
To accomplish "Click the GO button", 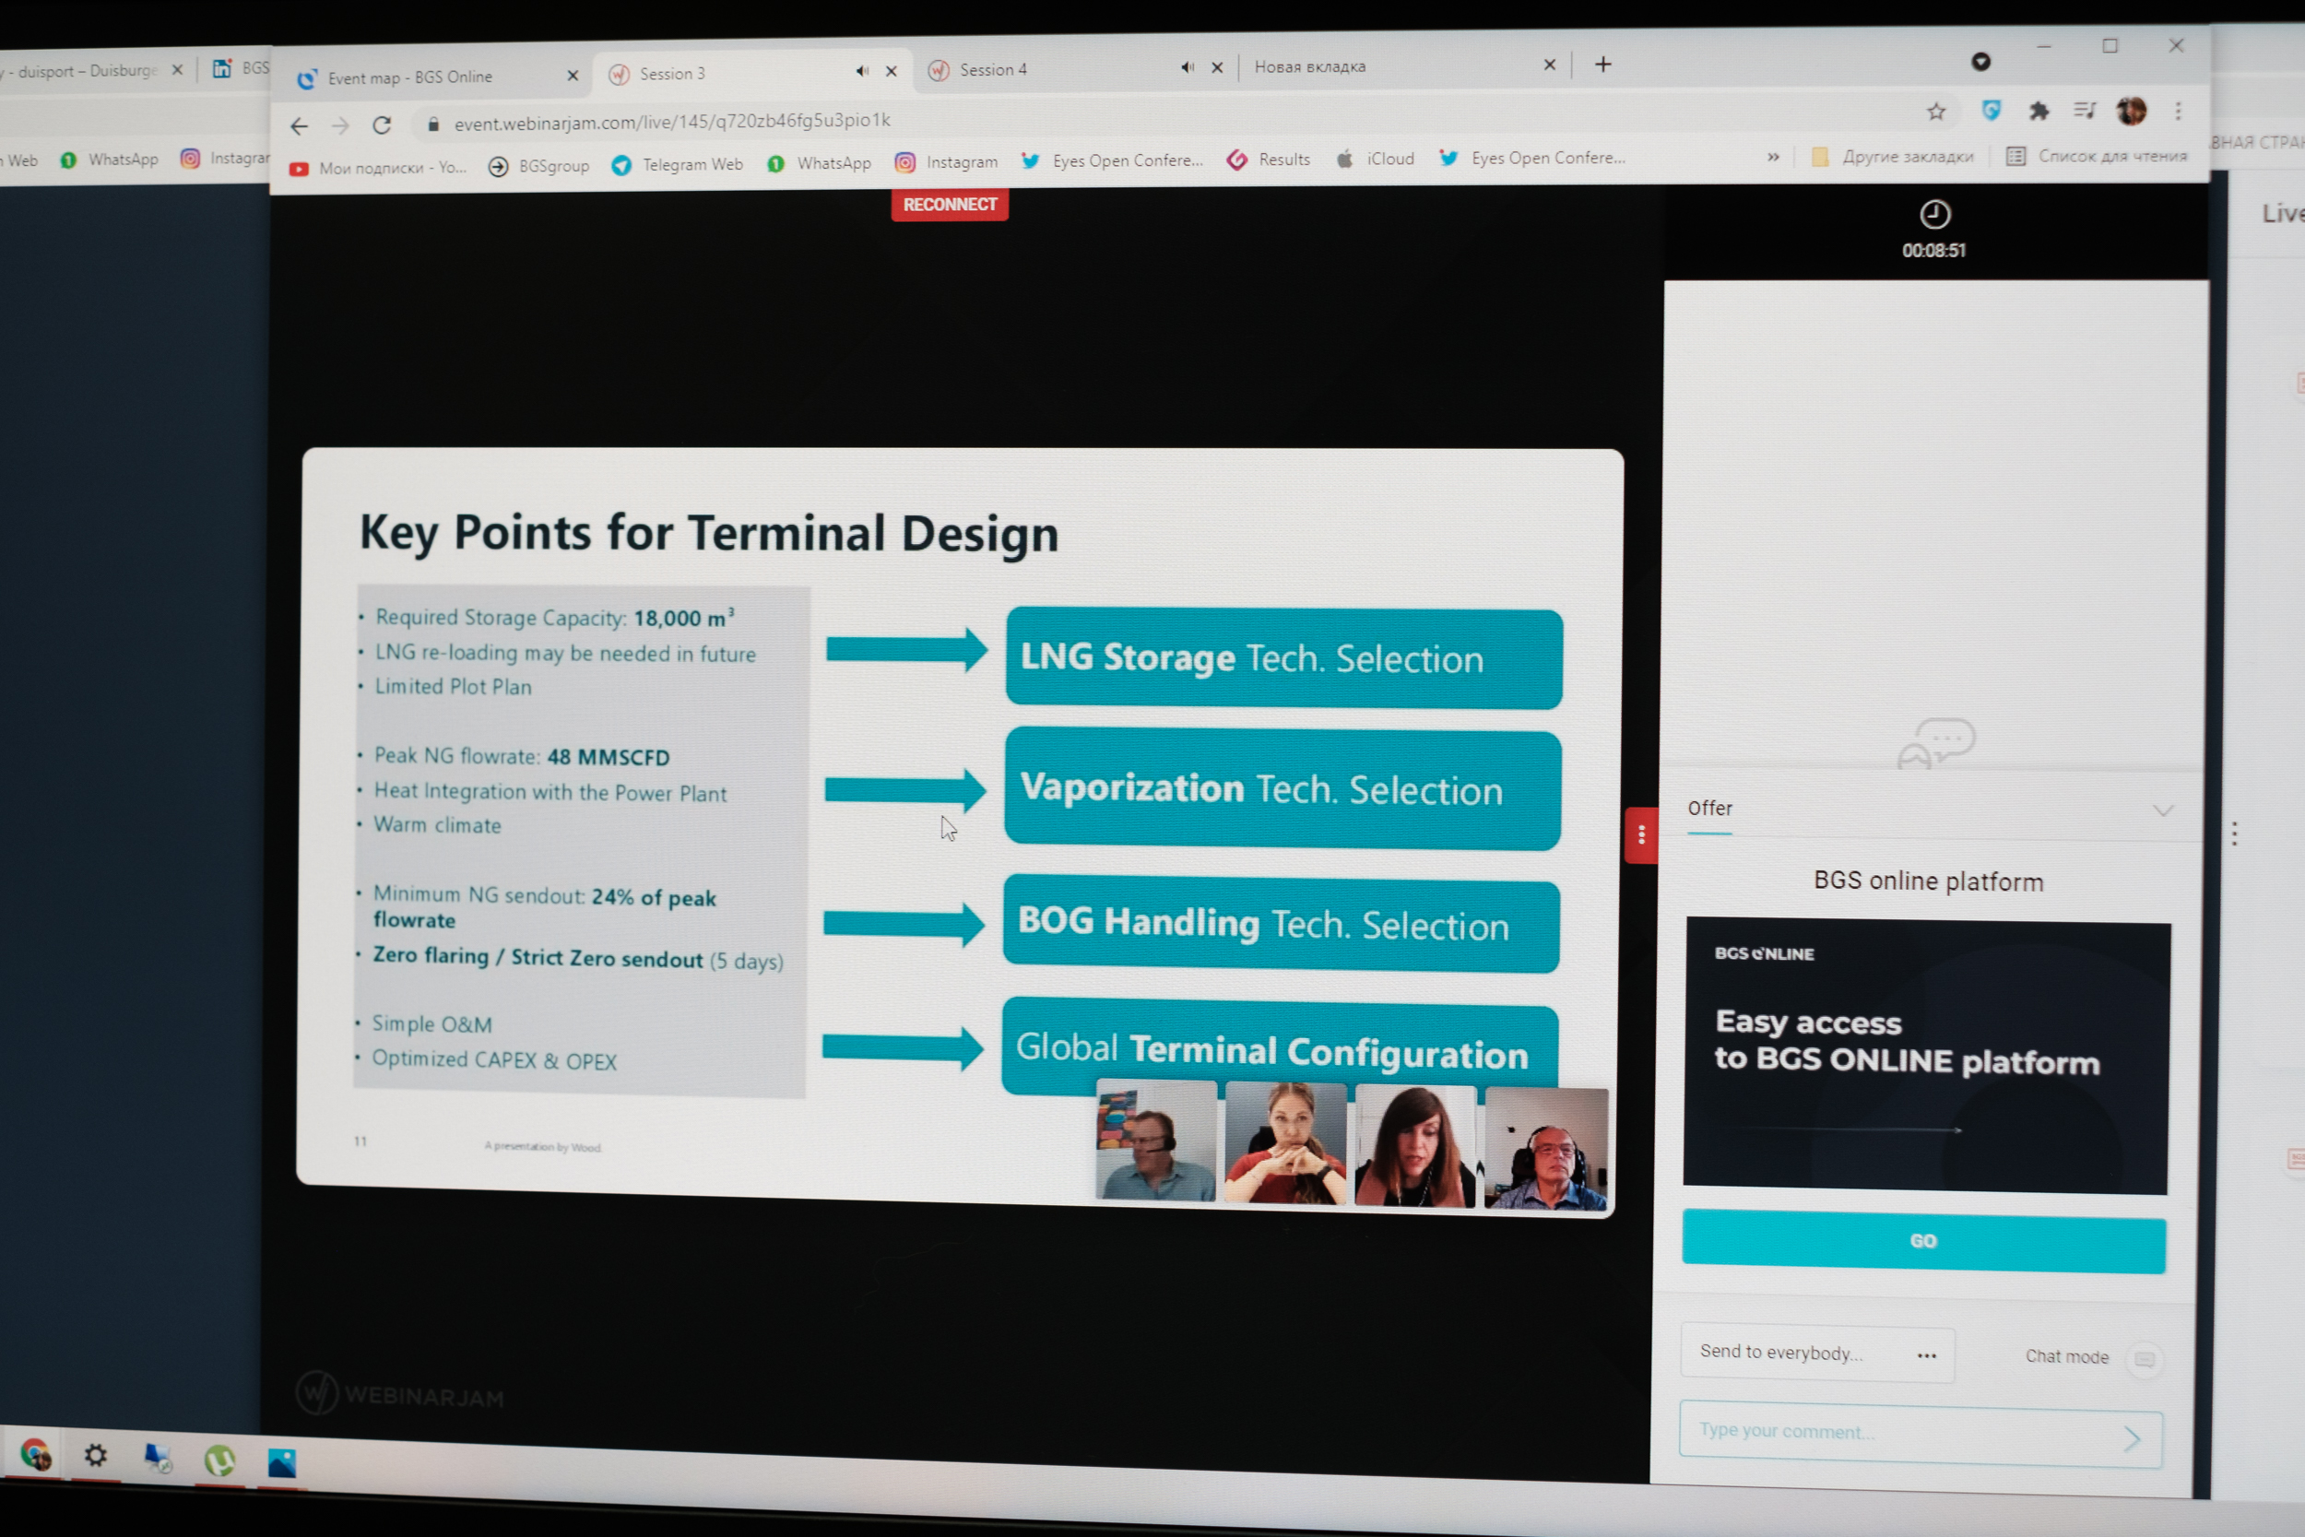I will (x=1922, y=1241).
